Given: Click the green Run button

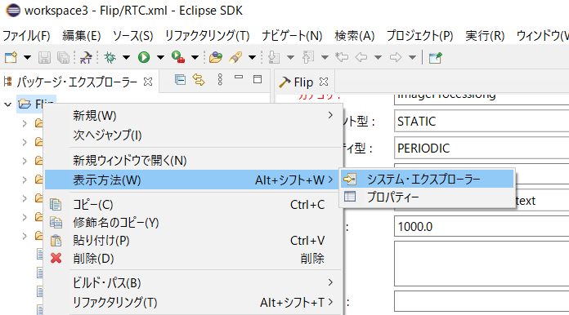Looking at the screenshot, I should pyautogui.click(x=144, y=57).
